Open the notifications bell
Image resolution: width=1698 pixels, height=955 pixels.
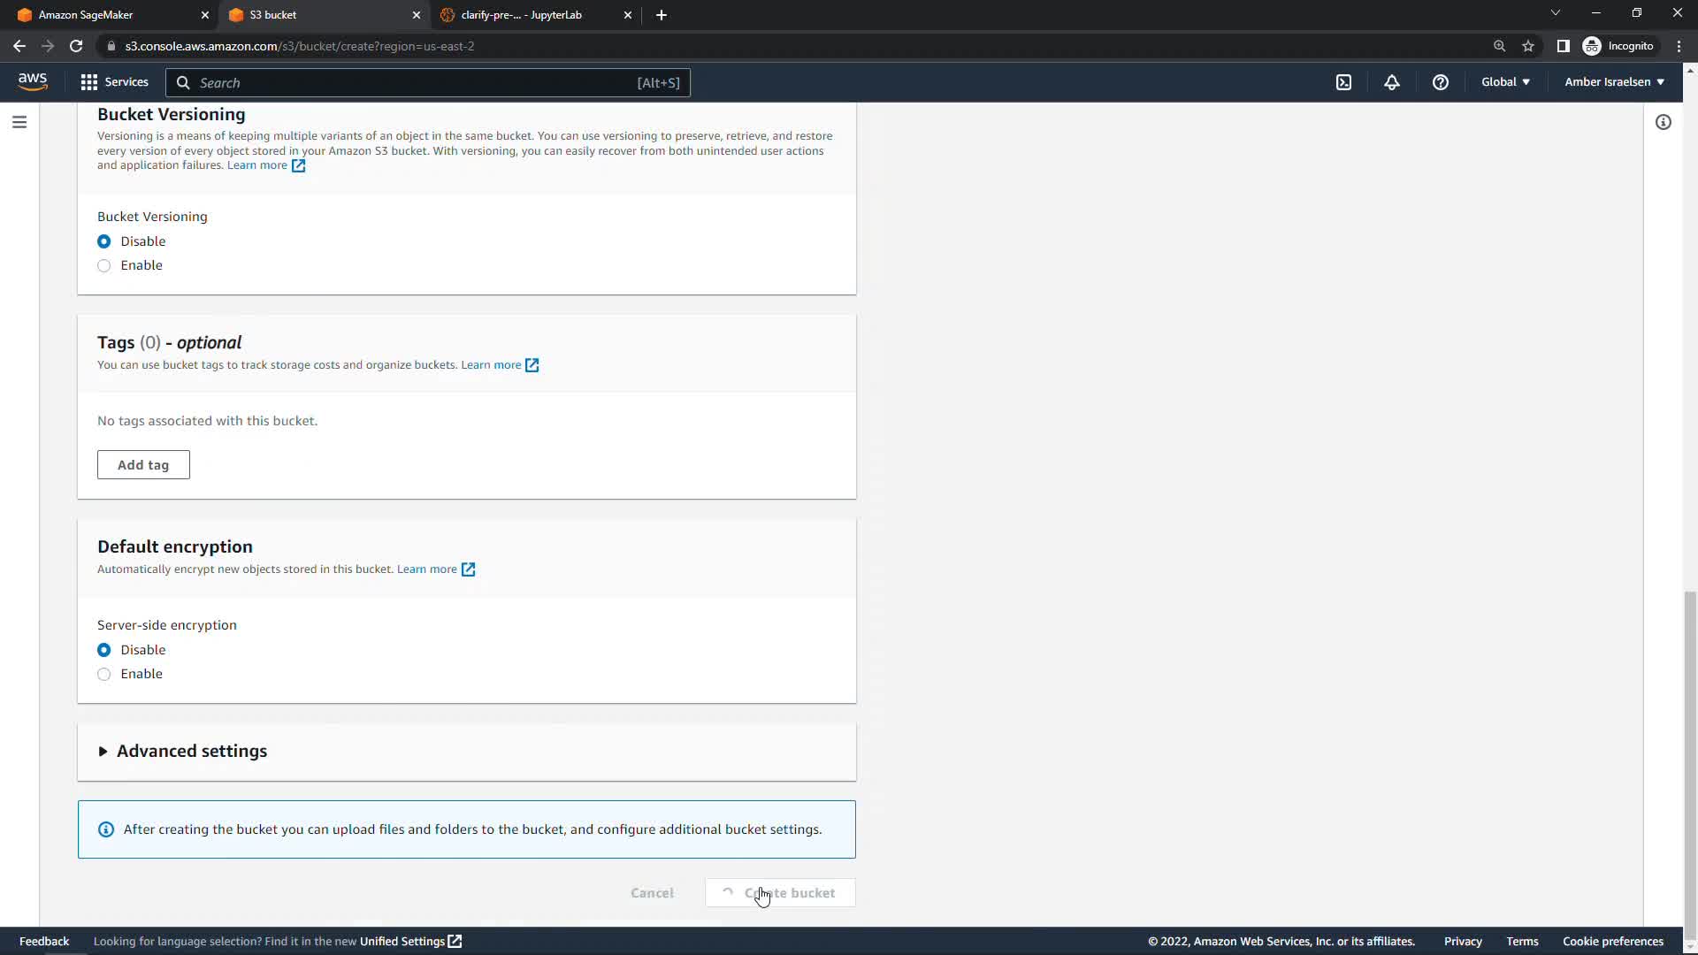1391,82
